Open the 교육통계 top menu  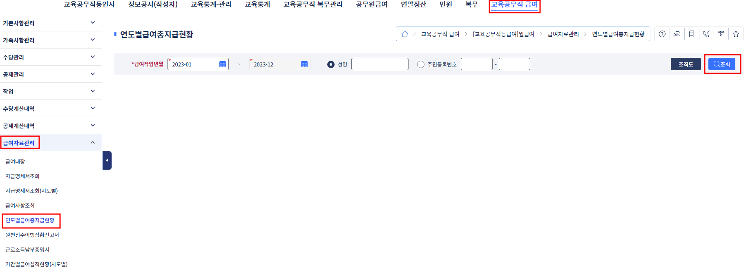(257, 4)
